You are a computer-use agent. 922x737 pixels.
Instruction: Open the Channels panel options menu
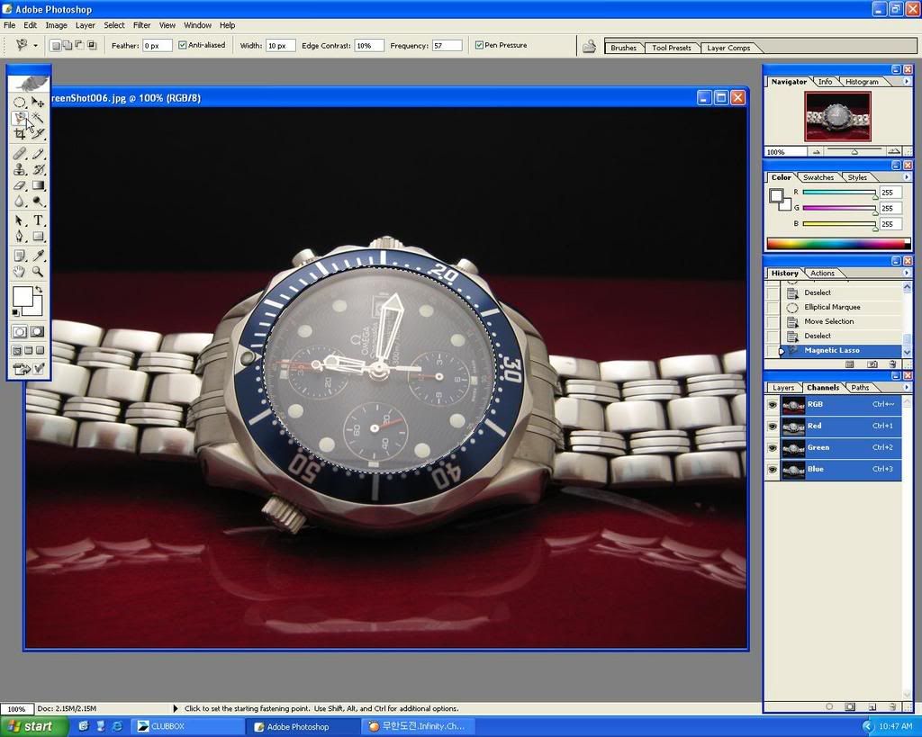pyautogui.click(x=906, y=387)
